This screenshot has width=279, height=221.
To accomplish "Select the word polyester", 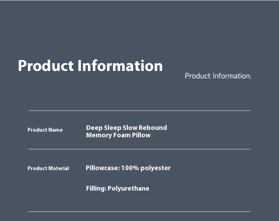I will click(155, 168).
